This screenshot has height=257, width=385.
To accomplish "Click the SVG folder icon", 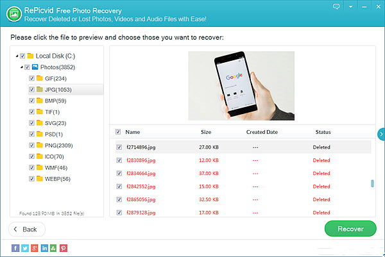I will [40, 123].
